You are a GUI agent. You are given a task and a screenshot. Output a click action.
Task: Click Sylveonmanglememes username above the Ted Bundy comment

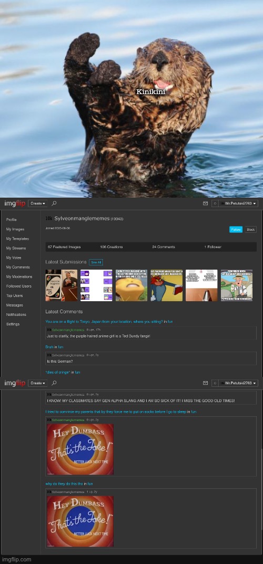(68, 330)
